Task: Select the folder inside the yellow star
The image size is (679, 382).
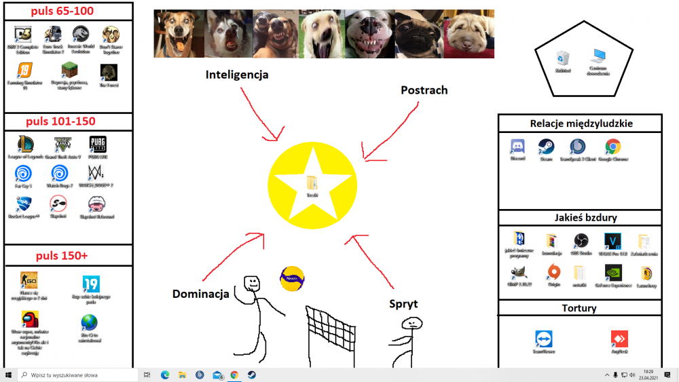Action: (x=312, y=184)
